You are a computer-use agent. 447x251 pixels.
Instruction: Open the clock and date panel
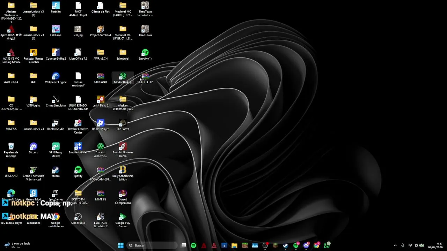tap(435, 245)
